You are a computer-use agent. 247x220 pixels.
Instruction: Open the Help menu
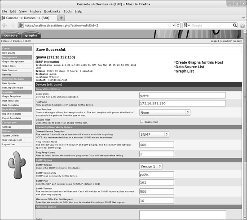[79, 11]
